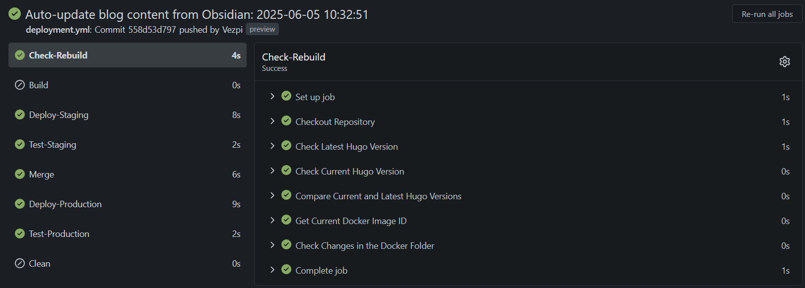
Task: Open the Test-Production job
Action: (59, 234)
